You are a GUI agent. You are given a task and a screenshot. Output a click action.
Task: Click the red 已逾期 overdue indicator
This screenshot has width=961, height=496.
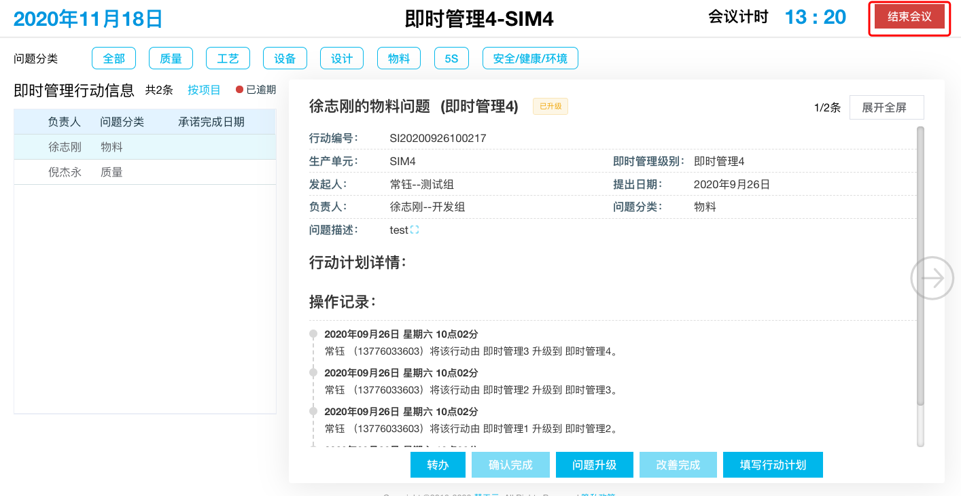coord(256,90)
